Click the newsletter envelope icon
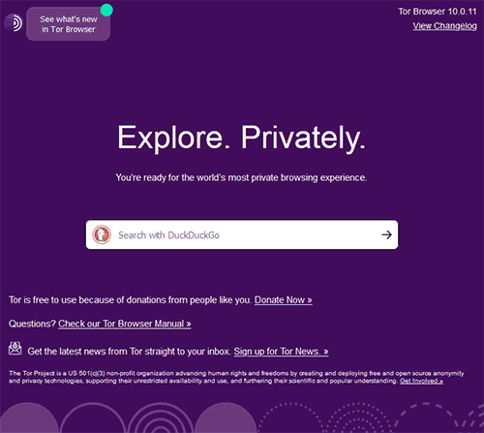484x433 pixels. point(15,349)
